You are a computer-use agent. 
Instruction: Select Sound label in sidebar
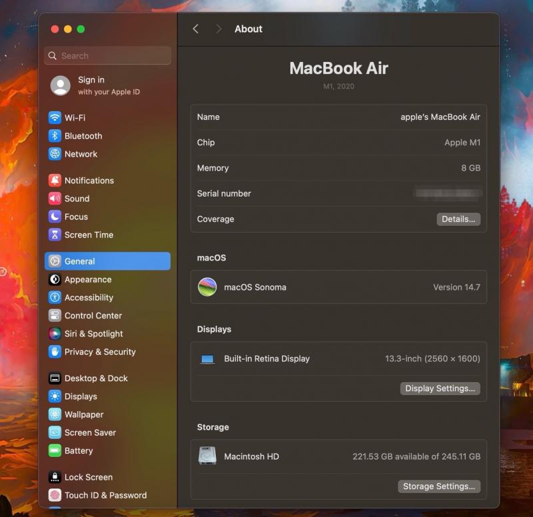(77, 199)
